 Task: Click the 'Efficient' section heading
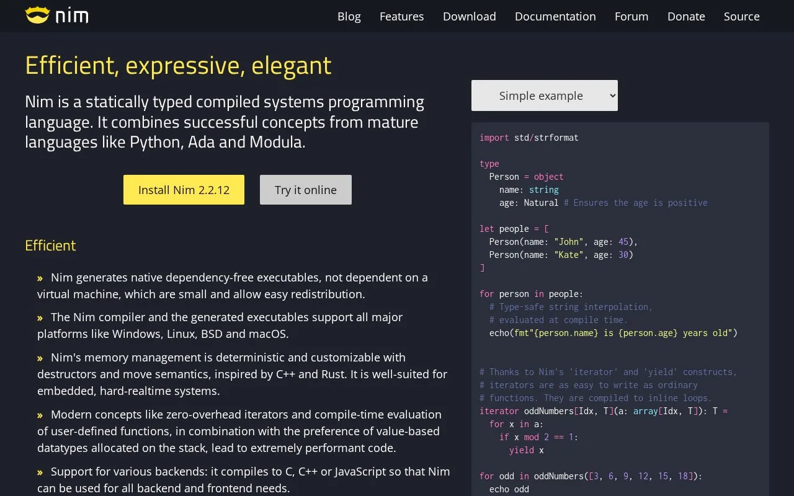pos(50,246)
